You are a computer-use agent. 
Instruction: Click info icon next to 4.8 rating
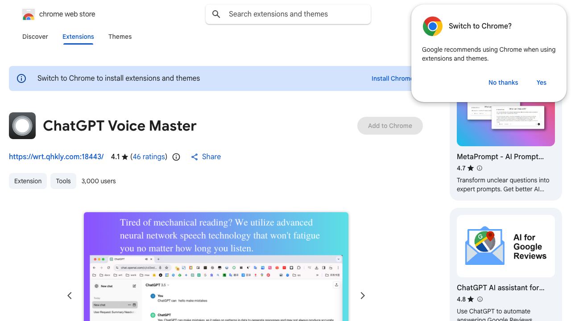point(480,299)
